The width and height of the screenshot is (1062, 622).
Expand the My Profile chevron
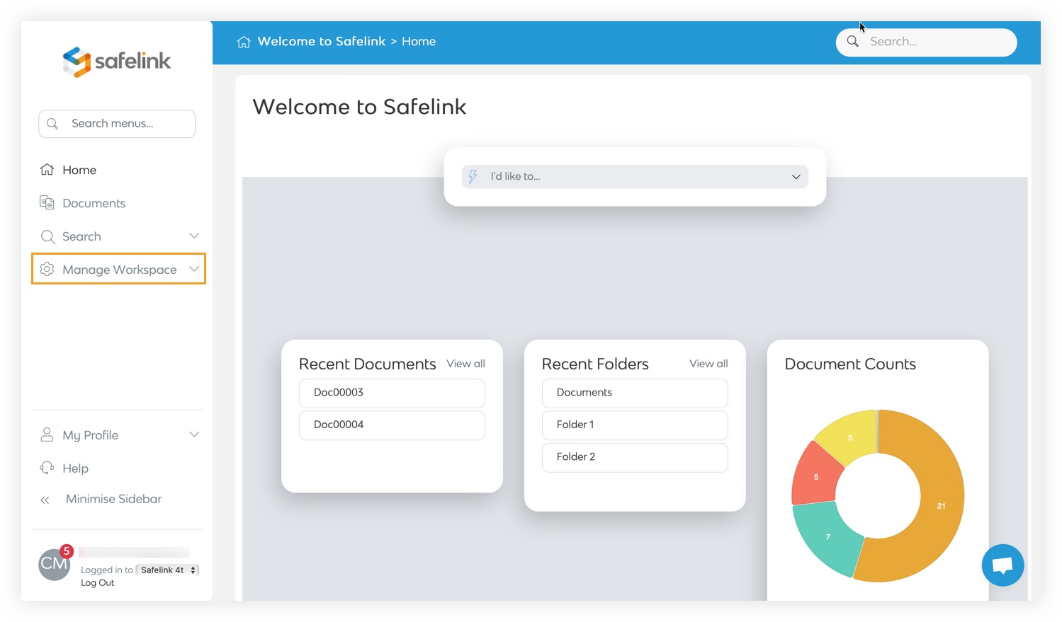tap(194, 434)
